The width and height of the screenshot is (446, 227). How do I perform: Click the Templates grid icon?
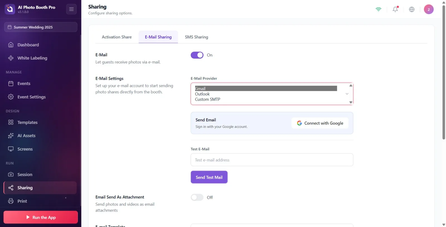point(11,122)
